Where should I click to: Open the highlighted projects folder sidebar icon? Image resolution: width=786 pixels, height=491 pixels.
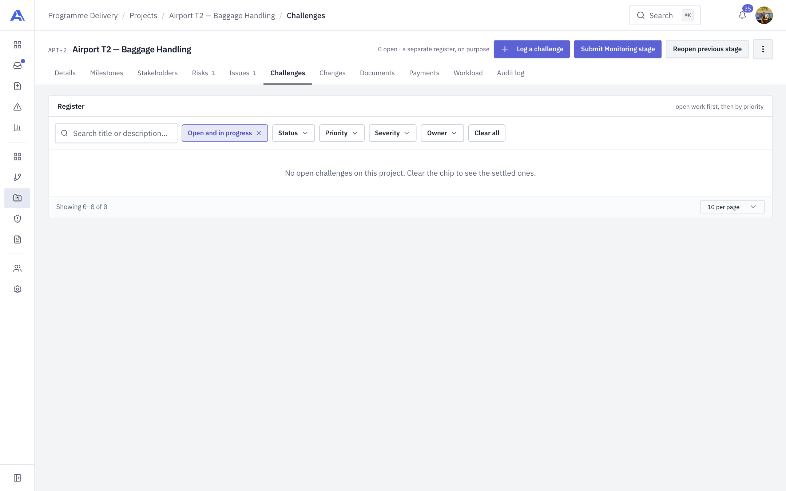[17, 198]
